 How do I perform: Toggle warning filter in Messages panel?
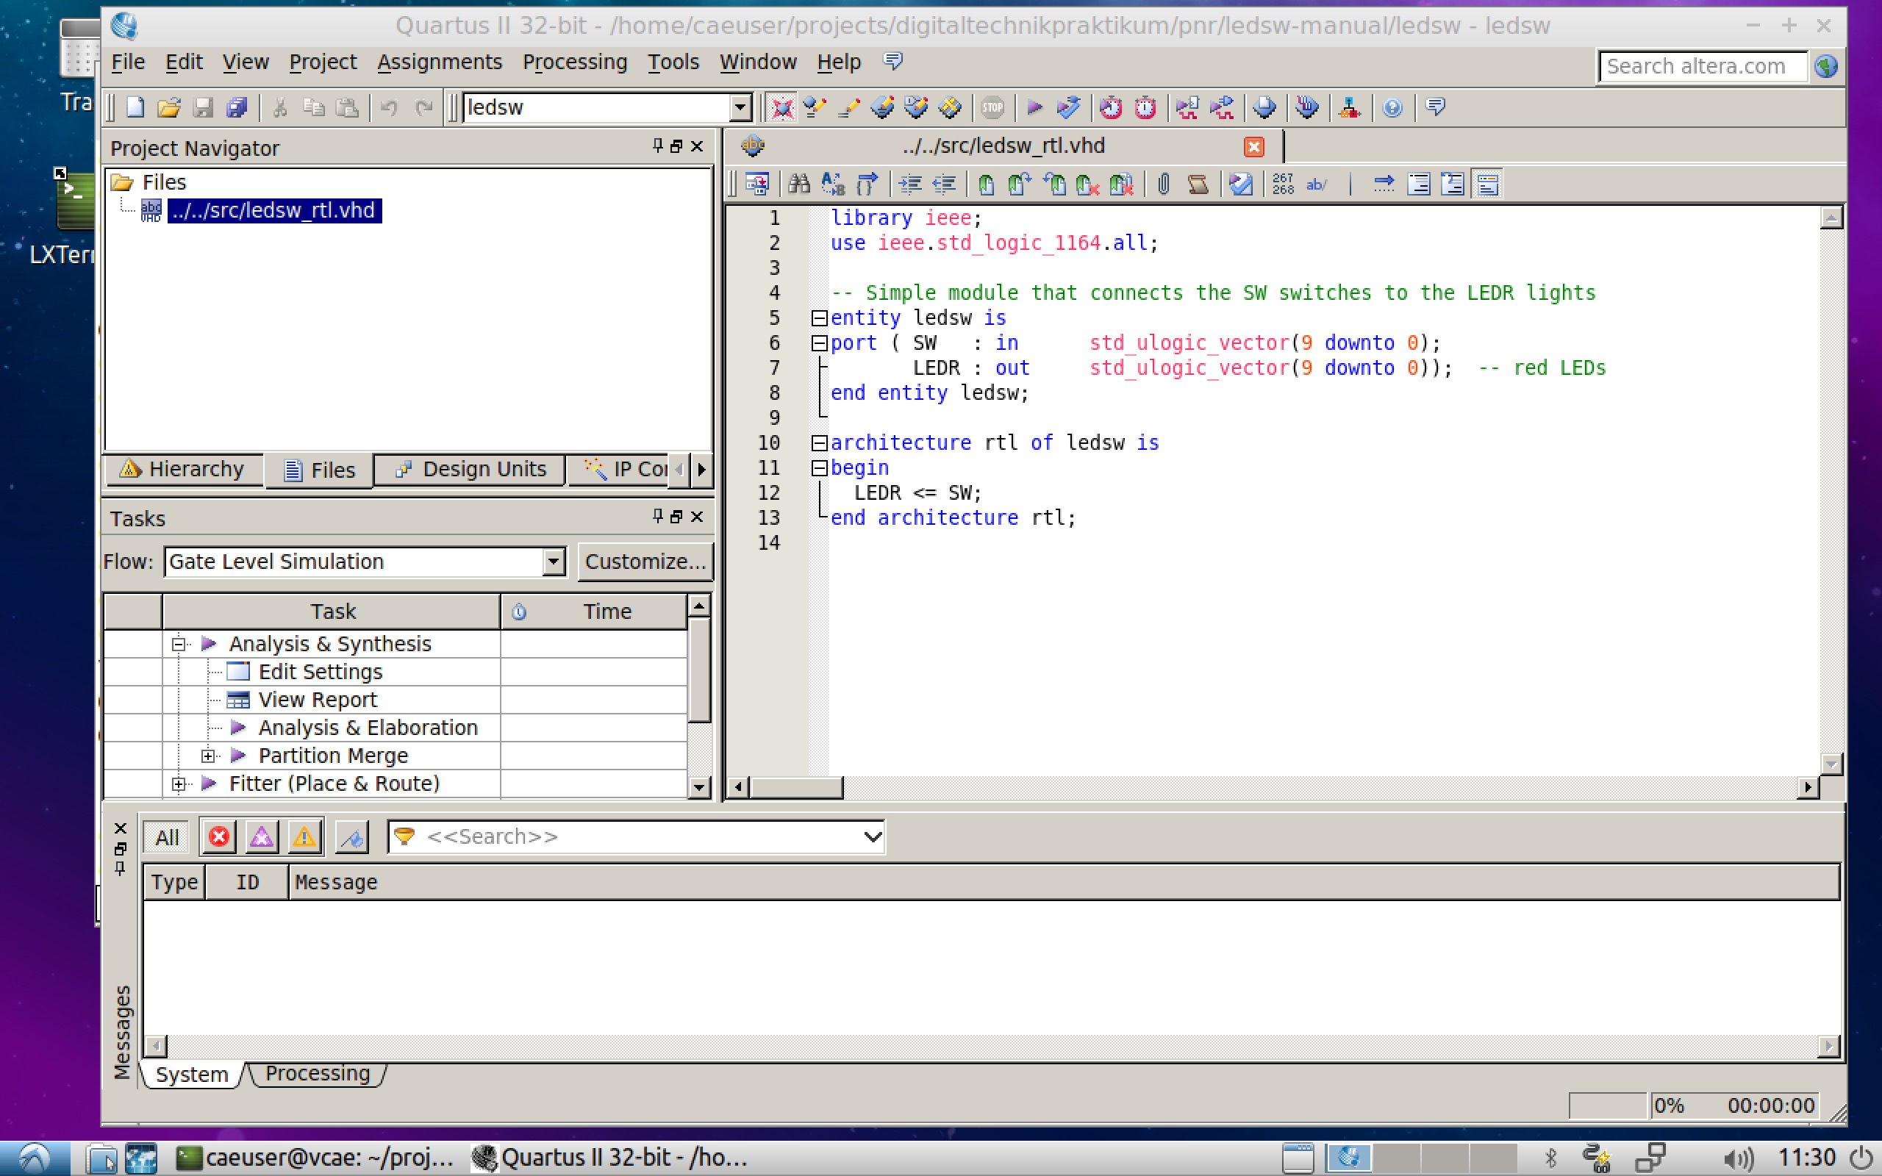click(305, 836)
